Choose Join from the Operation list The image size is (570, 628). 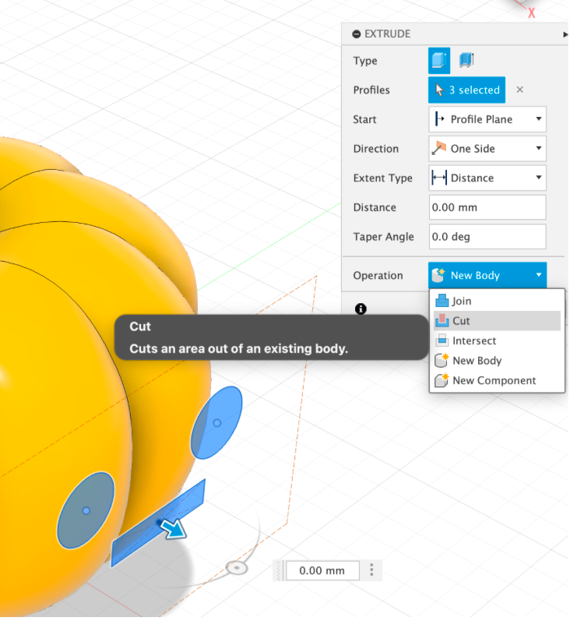(x=497, y=301)
